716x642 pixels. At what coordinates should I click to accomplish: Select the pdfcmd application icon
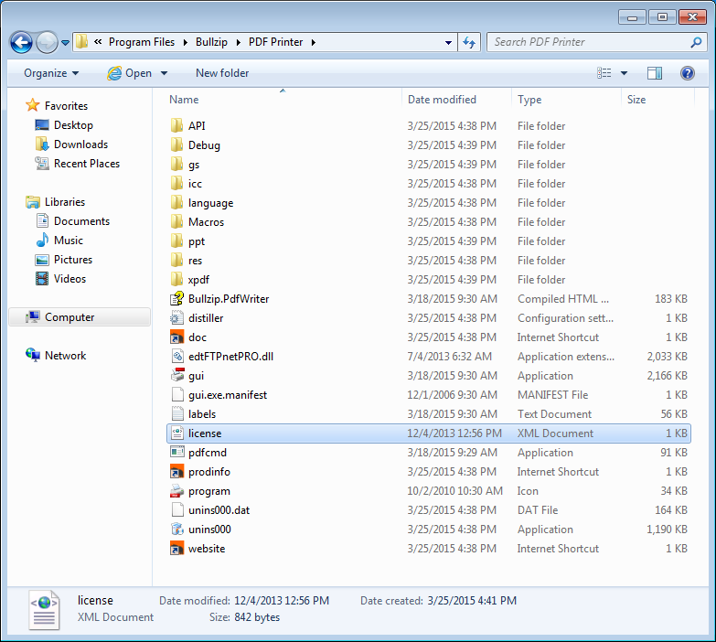(x=176, y=452)
